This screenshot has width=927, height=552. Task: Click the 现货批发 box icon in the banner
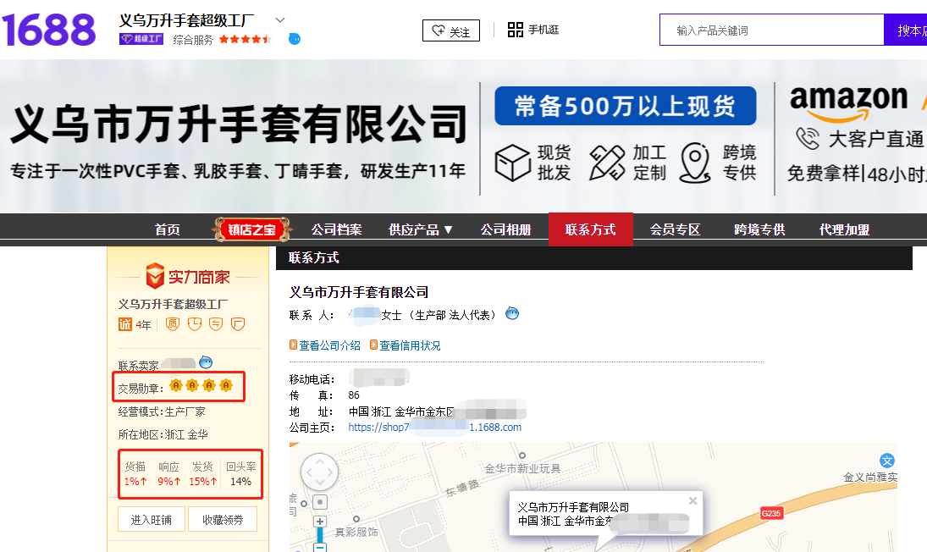click(x=512, y=163)
